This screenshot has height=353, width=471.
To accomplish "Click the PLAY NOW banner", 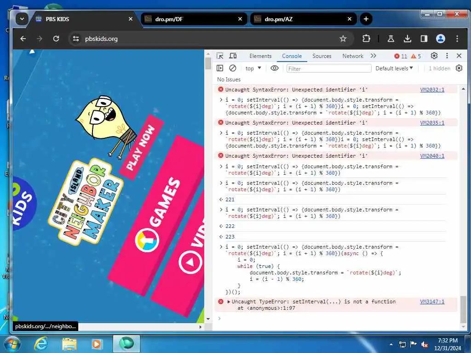I will click(142, 147).
